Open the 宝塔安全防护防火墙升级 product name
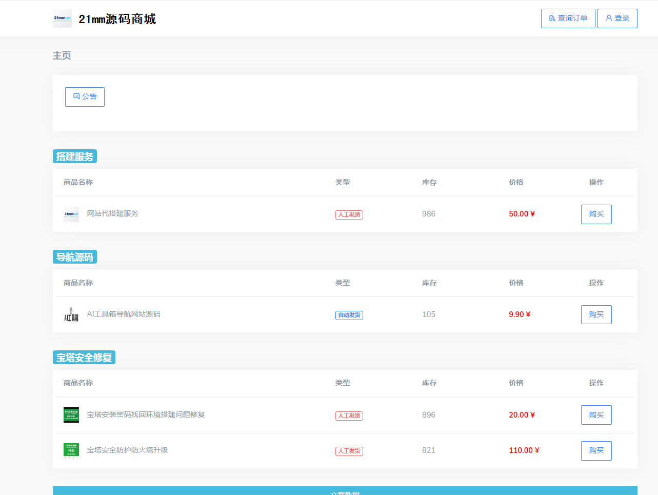 127,450
